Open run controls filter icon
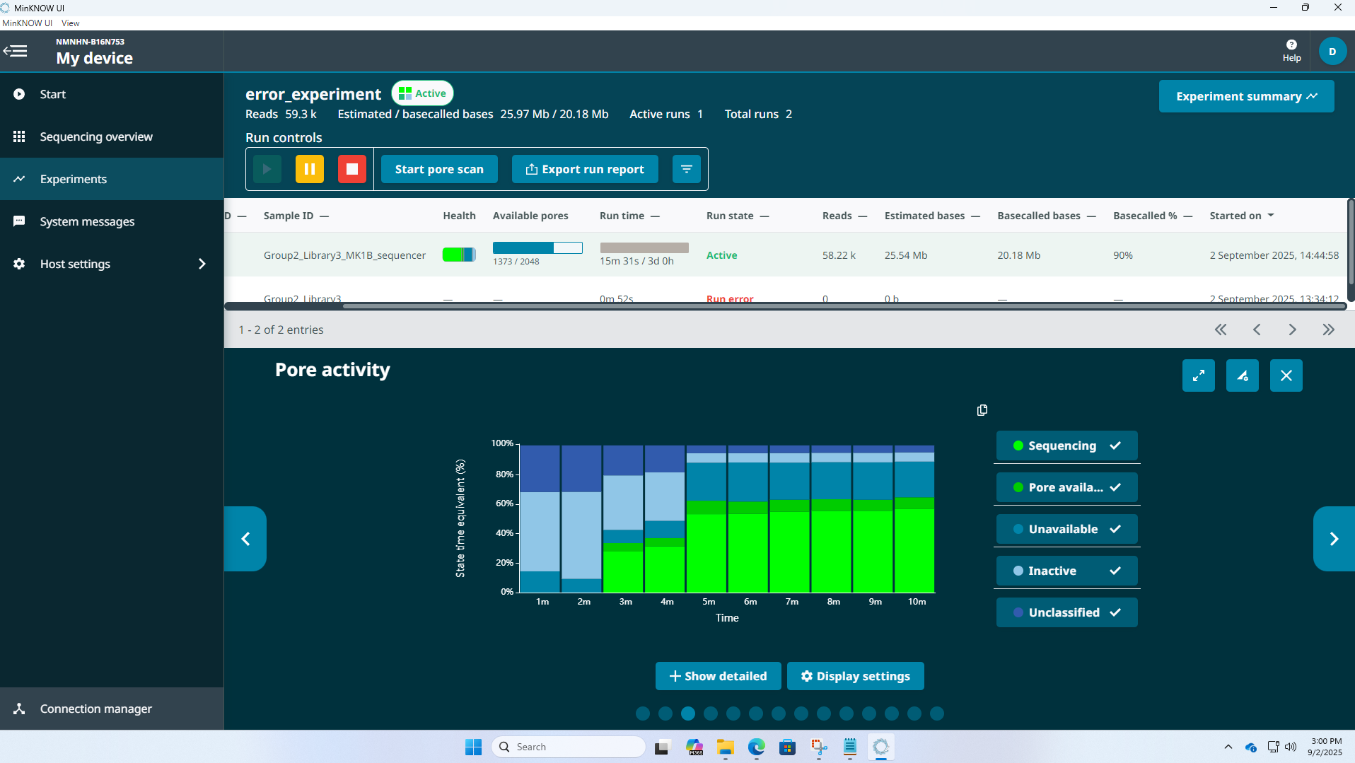This screenshot has height=763, width=1355. click(686, 169)
